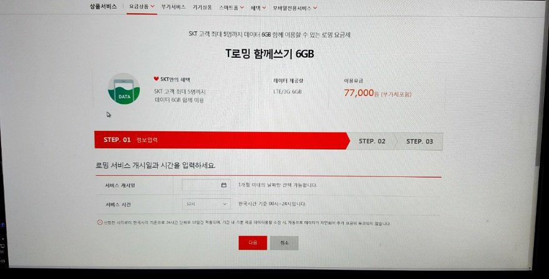Select the STEP. 03 step indicator

(419, 141)
